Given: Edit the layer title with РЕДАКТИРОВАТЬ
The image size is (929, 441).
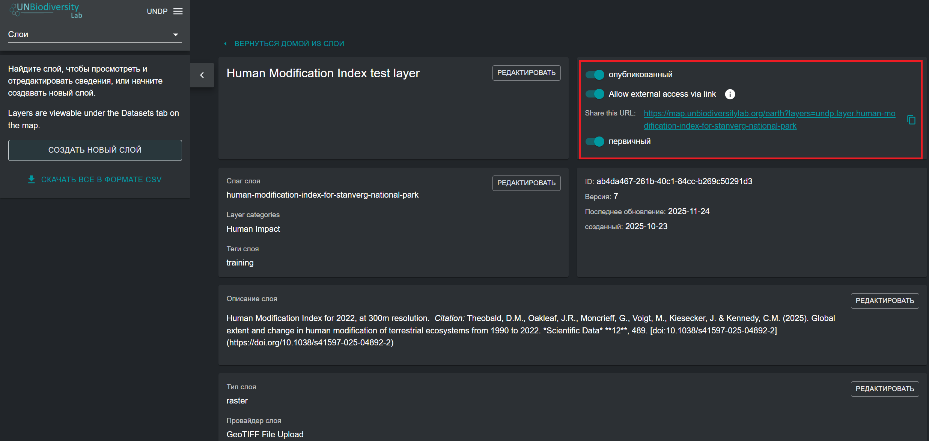Looking at the screenshot, I should (x=526, y=73).
